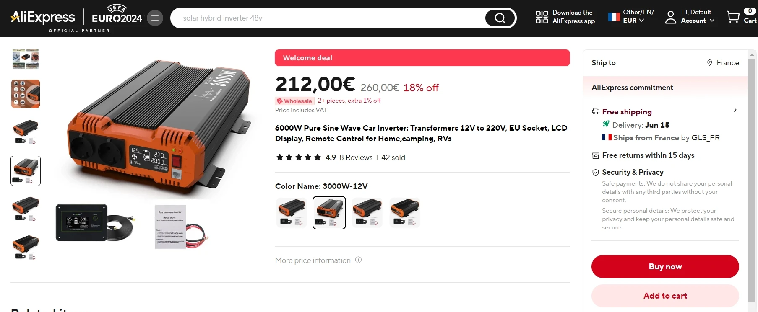Open the hamburger categories menu icon
This screenshot has width=758, height=312.
155,18
